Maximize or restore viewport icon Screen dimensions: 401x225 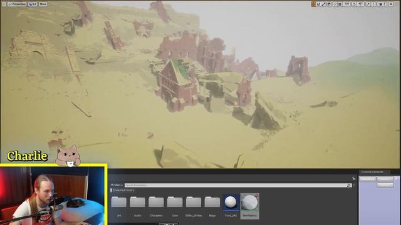tap(391, 4)
